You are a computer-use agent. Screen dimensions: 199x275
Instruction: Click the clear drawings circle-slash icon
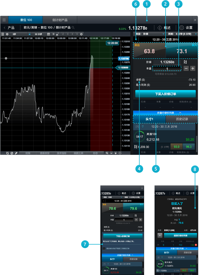(12, 153)
